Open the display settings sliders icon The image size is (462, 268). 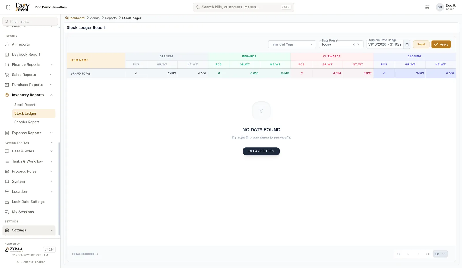pos(427,7)
